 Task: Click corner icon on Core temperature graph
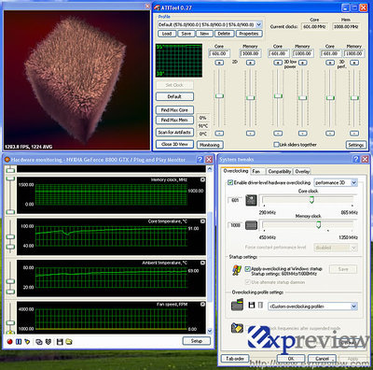click(202, 221)
